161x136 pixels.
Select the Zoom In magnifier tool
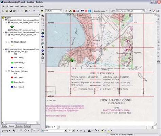[x=43, y=16]
